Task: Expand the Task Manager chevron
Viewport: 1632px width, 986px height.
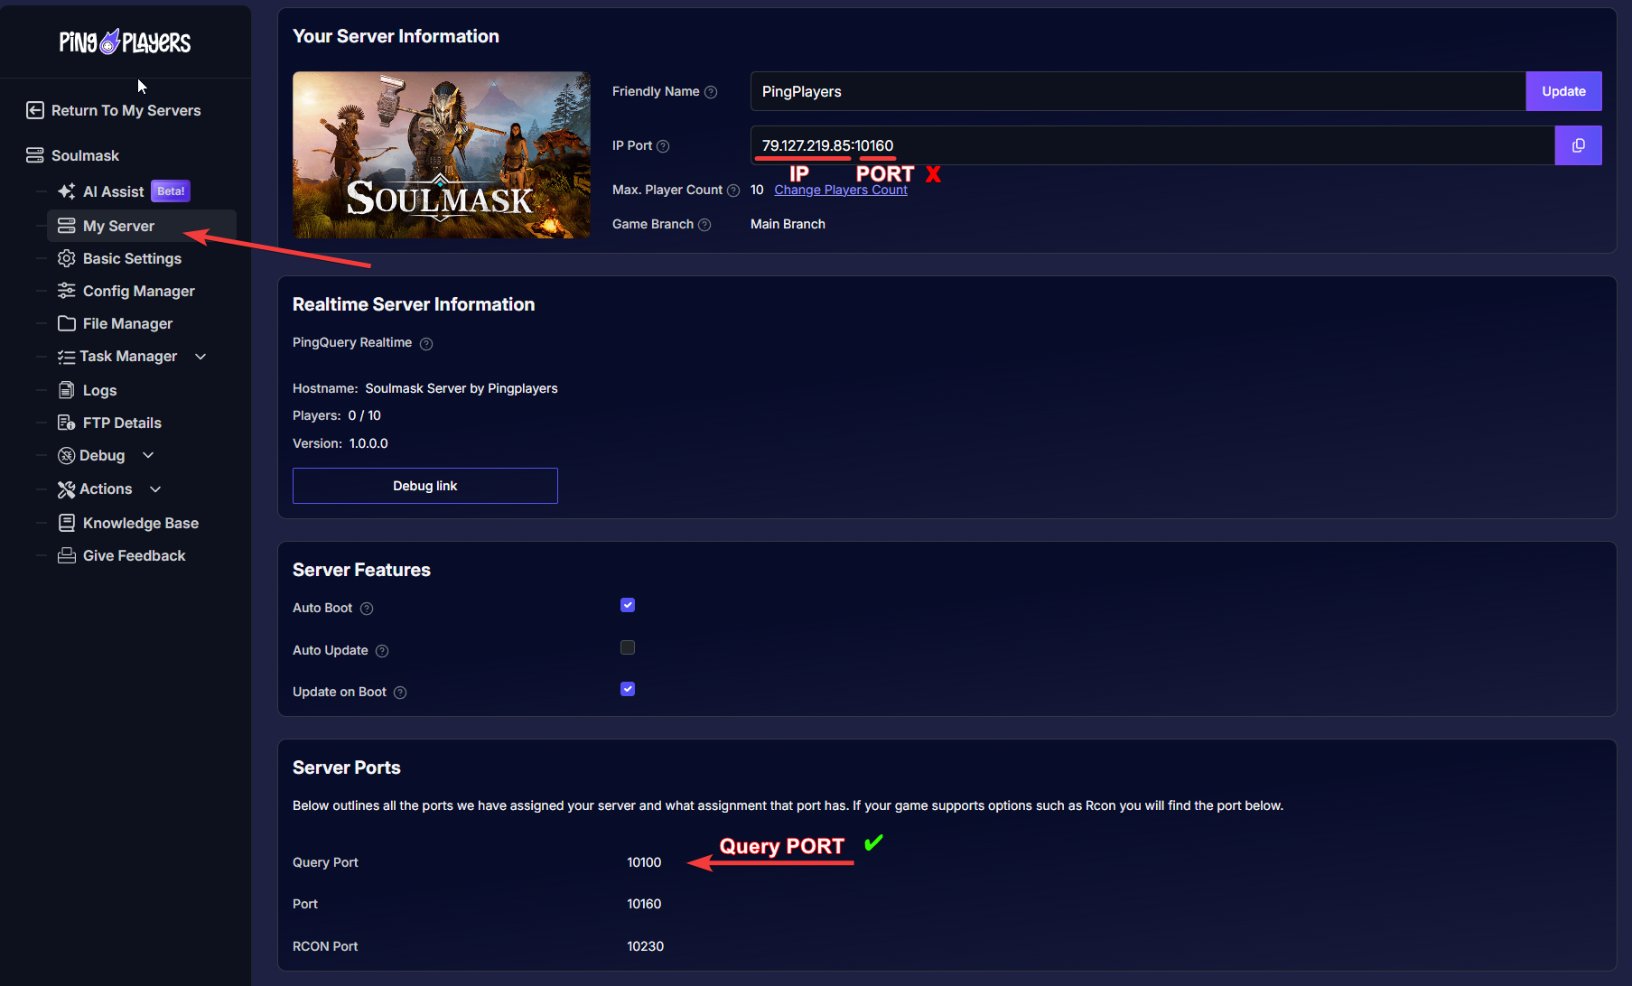Action: point(201,357)
